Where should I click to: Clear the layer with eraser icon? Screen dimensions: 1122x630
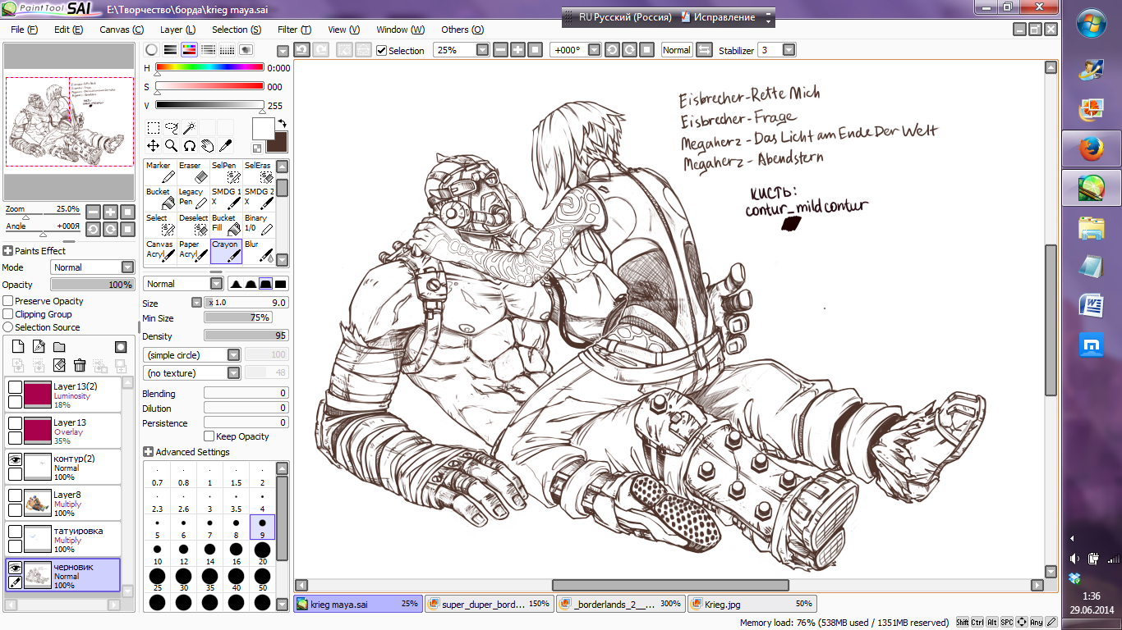point(59,365)
